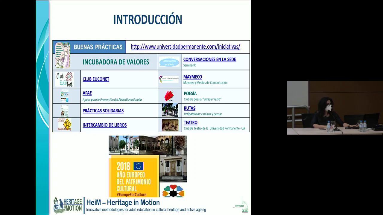This screenshot has width=383, height=215.
Task: Click the building doorway photo in collage
Action: click(173, 168)
